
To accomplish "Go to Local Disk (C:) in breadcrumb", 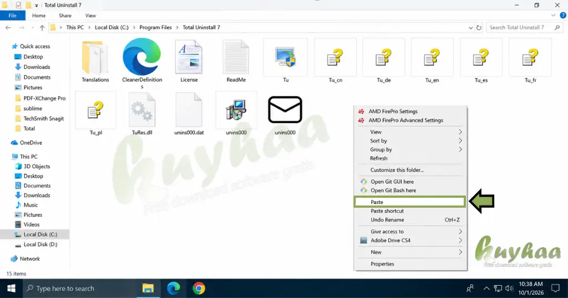I will point(111,28).
